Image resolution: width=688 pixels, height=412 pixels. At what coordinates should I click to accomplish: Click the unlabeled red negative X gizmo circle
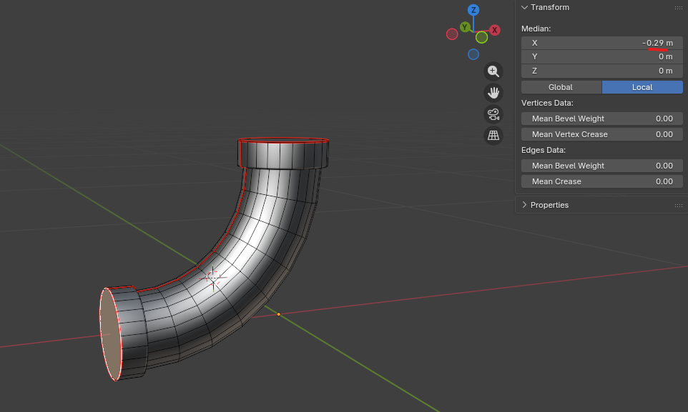pos(452,34)
